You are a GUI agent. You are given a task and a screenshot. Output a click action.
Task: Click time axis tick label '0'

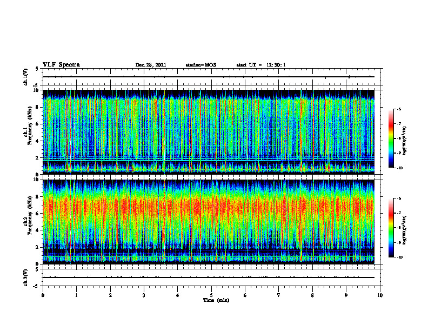point(43,295)
